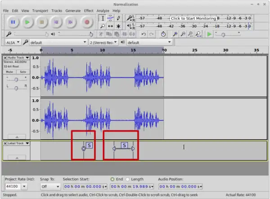Solo the Audio Track
This screenshot has height=199, width=270.
pyautogui.click(x=22, y=72)
